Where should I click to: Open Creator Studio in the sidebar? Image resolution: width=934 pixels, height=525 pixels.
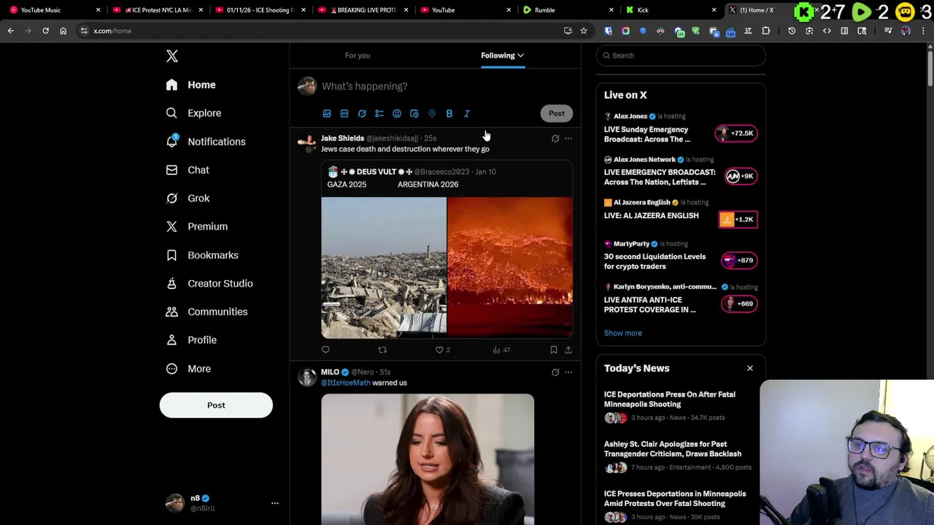(209, 284)
